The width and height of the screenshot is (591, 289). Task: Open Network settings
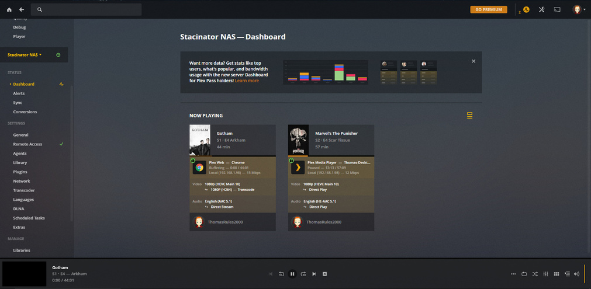click(22, 181)
